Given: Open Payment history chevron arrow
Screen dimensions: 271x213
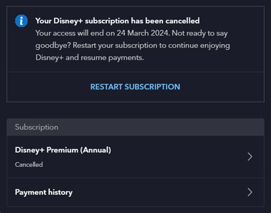Looking at the screenshot, I should point(250,192).
